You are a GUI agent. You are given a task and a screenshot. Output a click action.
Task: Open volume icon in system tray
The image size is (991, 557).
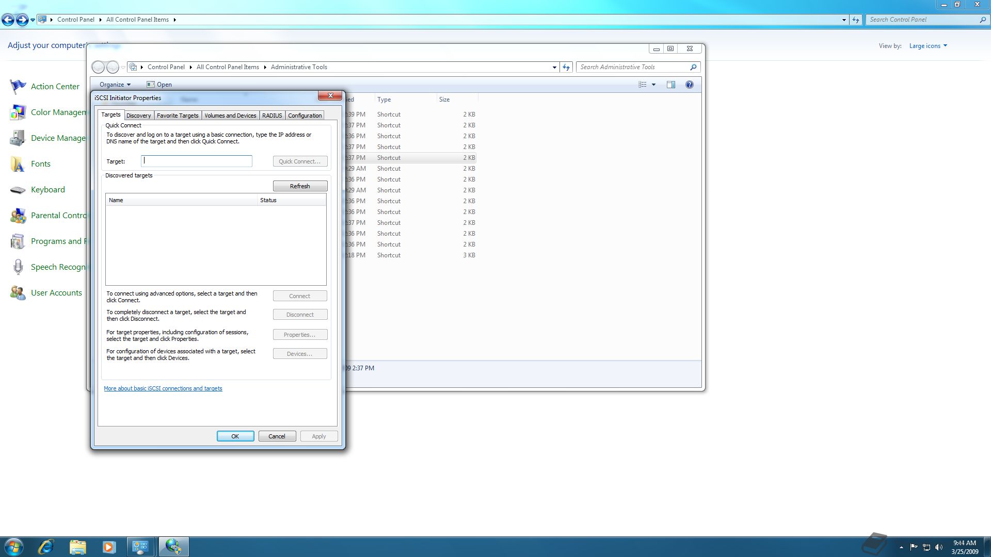point(939,547)
